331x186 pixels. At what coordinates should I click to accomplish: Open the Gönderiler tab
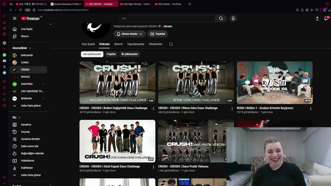[x=155, y=44]
